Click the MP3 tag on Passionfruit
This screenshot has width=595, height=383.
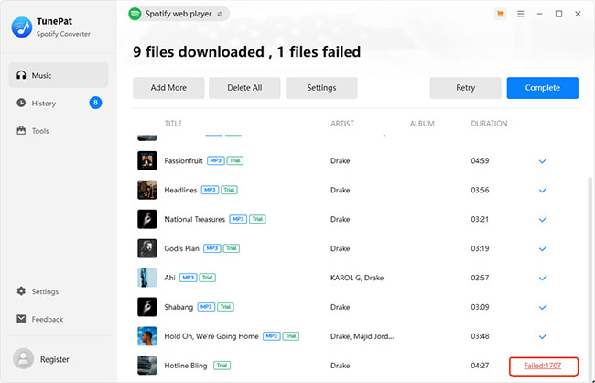pyautogui.click(x=215, y=160)
